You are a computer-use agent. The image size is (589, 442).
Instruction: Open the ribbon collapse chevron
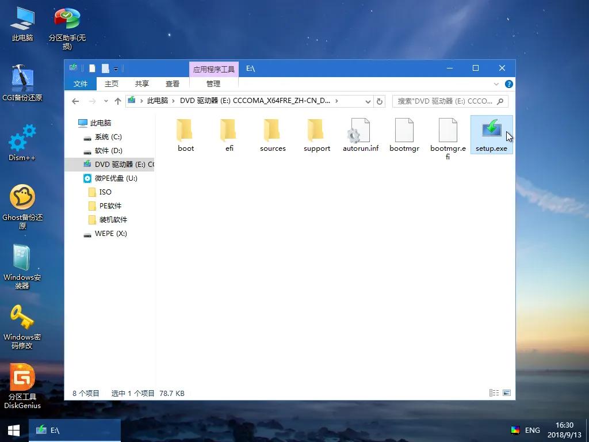(496, 83)
